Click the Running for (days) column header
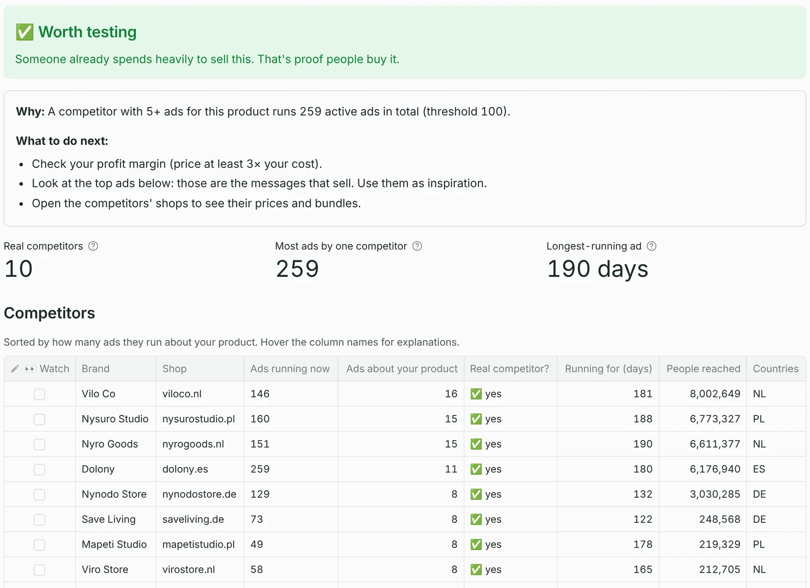Viewport: 810px width, 588px height. [x=609, y=369]
